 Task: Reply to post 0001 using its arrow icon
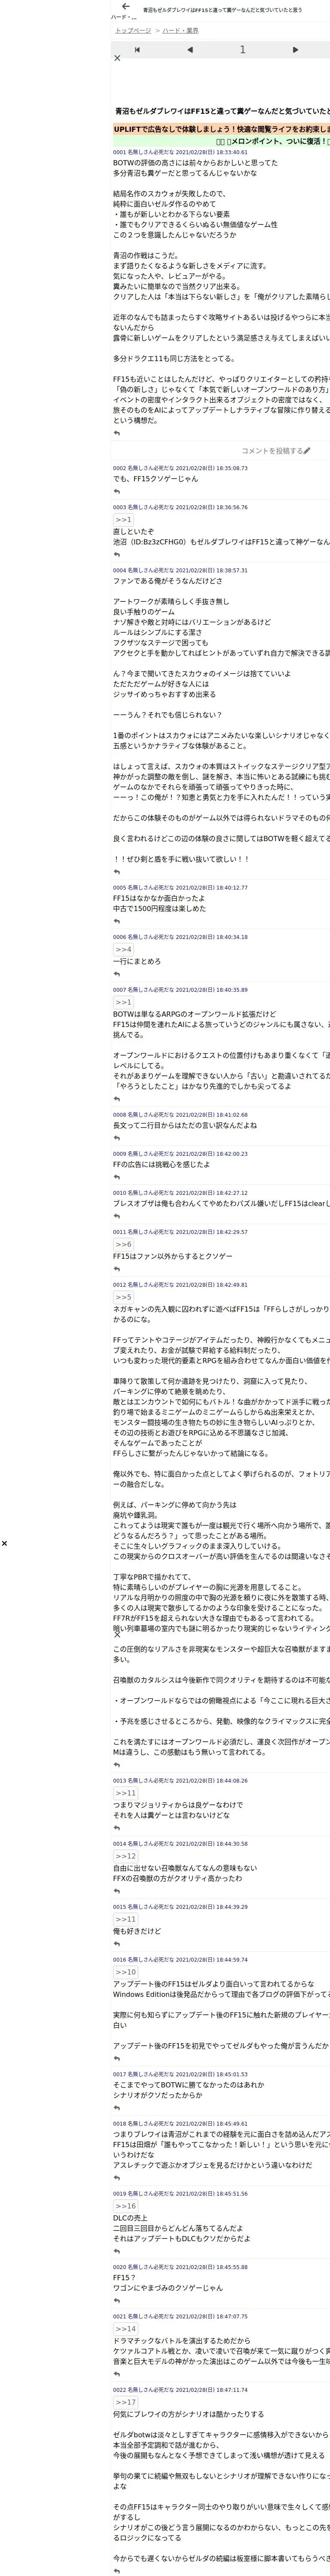tap(117, 433)
